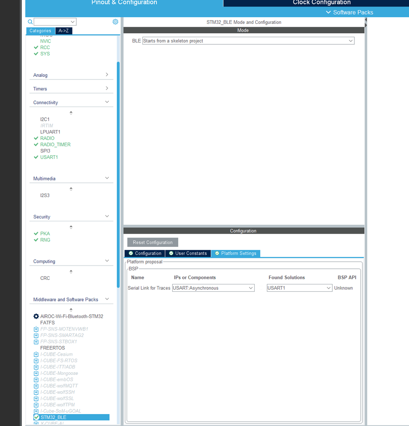
Task: Select SYS in the peripheral list
Action: tap(45, 54)
